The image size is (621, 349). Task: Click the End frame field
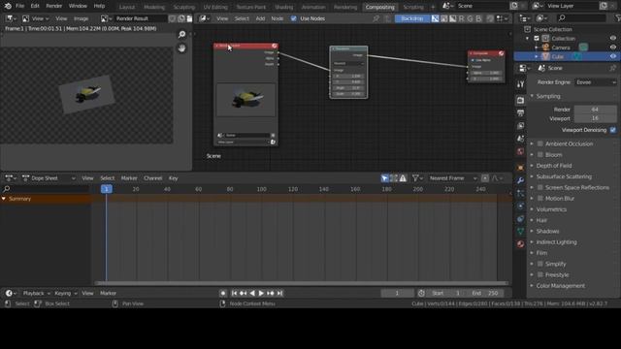click(x=486, y=293)
